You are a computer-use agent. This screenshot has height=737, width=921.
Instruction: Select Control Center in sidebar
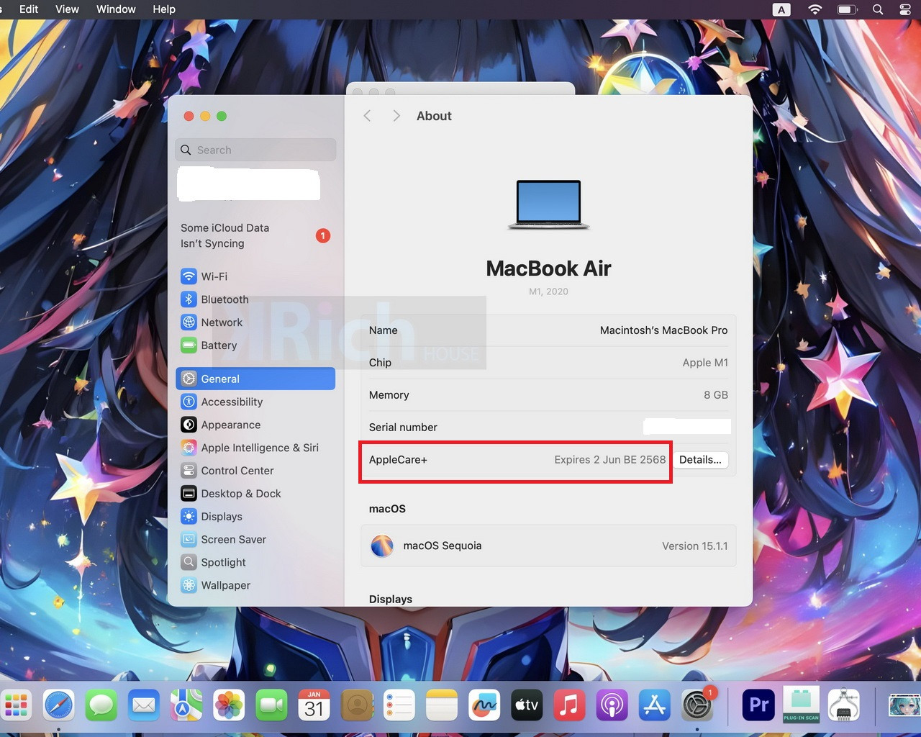point(255,471)
